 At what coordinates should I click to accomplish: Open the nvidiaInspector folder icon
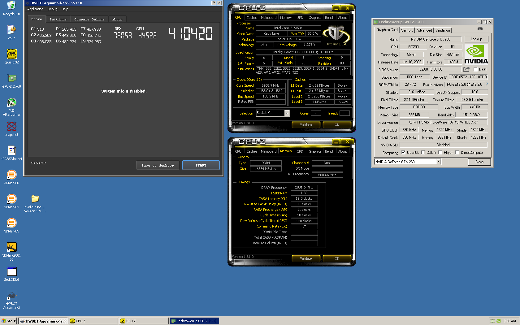(x=35, y=203)
